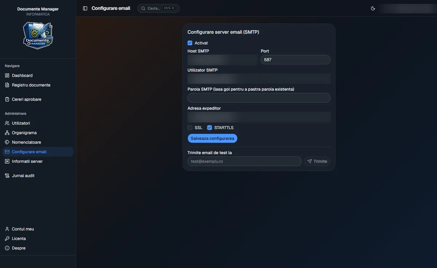Select Nomenclatoare in sidebar
Viewport: 437px width, 268px height.
[38, 142]
